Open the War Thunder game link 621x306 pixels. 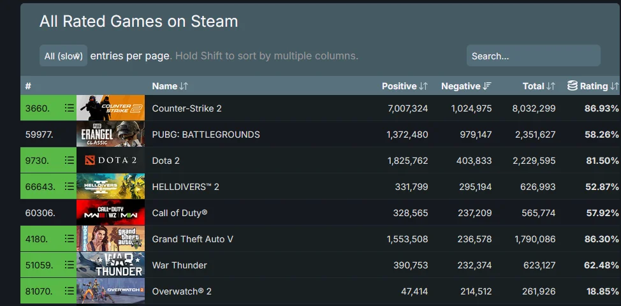pyautogui.click(x=179, y=265)
